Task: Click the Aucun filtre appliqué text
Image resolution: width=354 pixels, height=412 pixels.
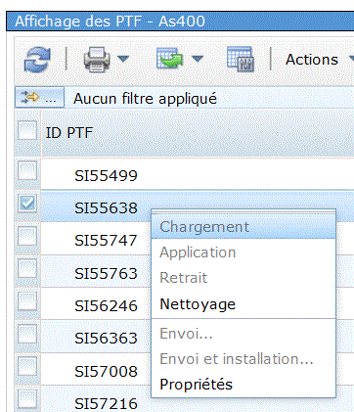Action: click(x=145, y=99)
